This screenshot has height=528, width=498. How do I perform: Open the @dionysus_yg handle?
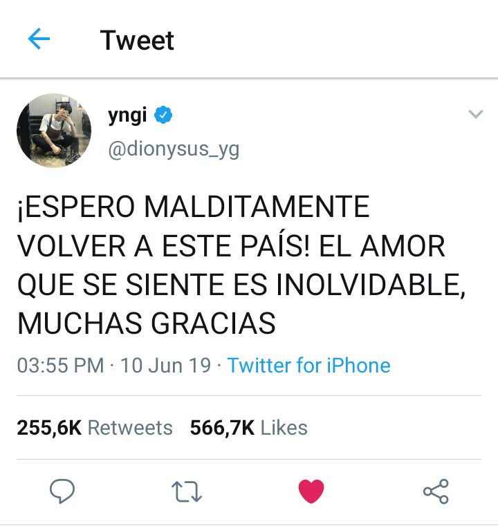tap(174, 149)
